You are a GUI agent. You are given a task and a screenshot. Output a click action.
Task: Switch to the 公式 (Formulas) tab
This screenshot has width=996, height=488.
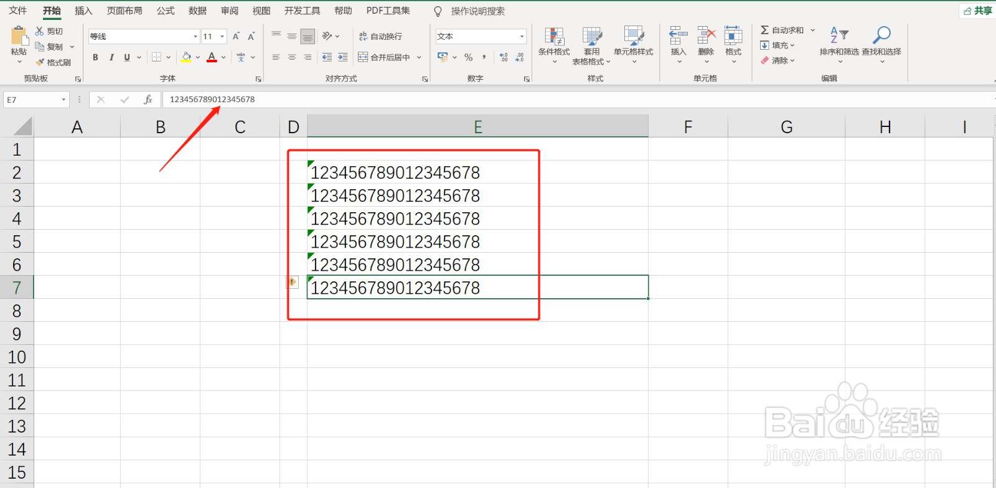[x=166, y=11]
